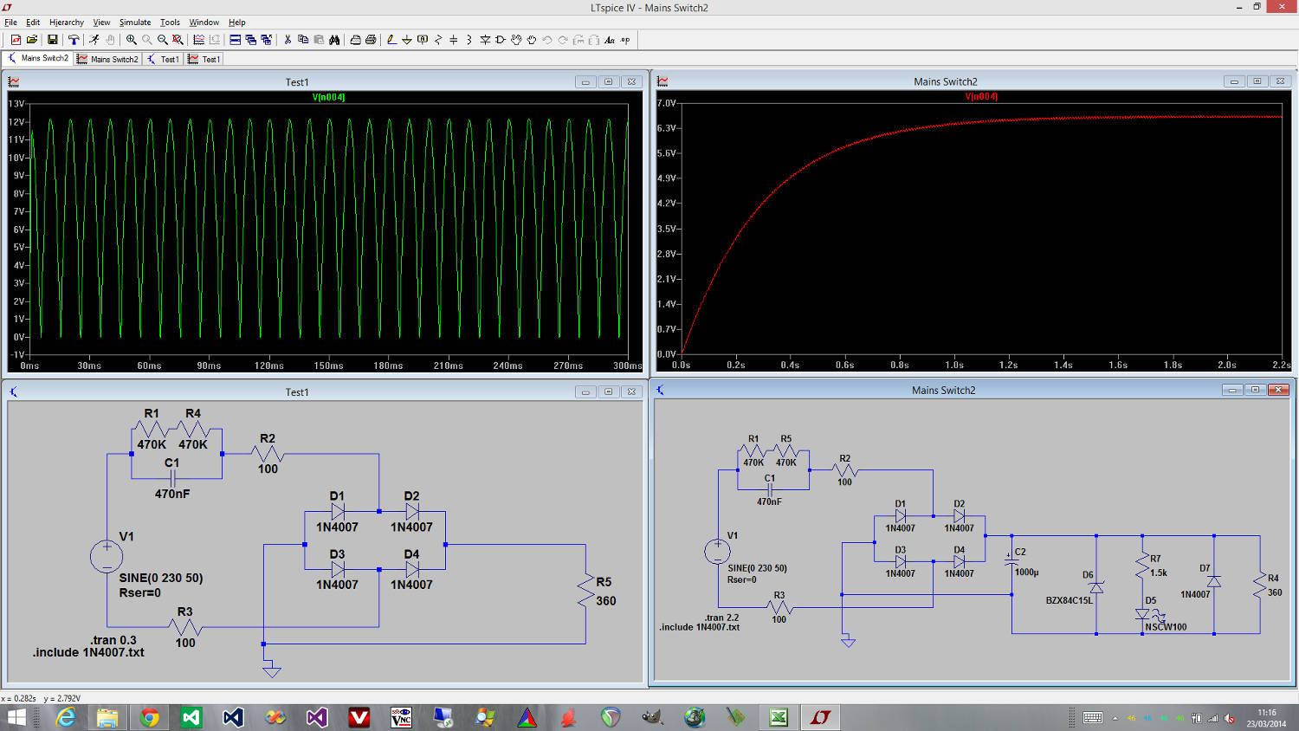This screenshot has width=1299, height=731.
Task: Open the Simulate menu
Action: tap(134, 23)
